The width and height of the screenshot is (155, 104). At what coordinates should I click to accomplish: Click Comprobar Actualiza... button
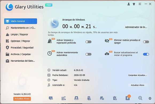tap(138, 75)
